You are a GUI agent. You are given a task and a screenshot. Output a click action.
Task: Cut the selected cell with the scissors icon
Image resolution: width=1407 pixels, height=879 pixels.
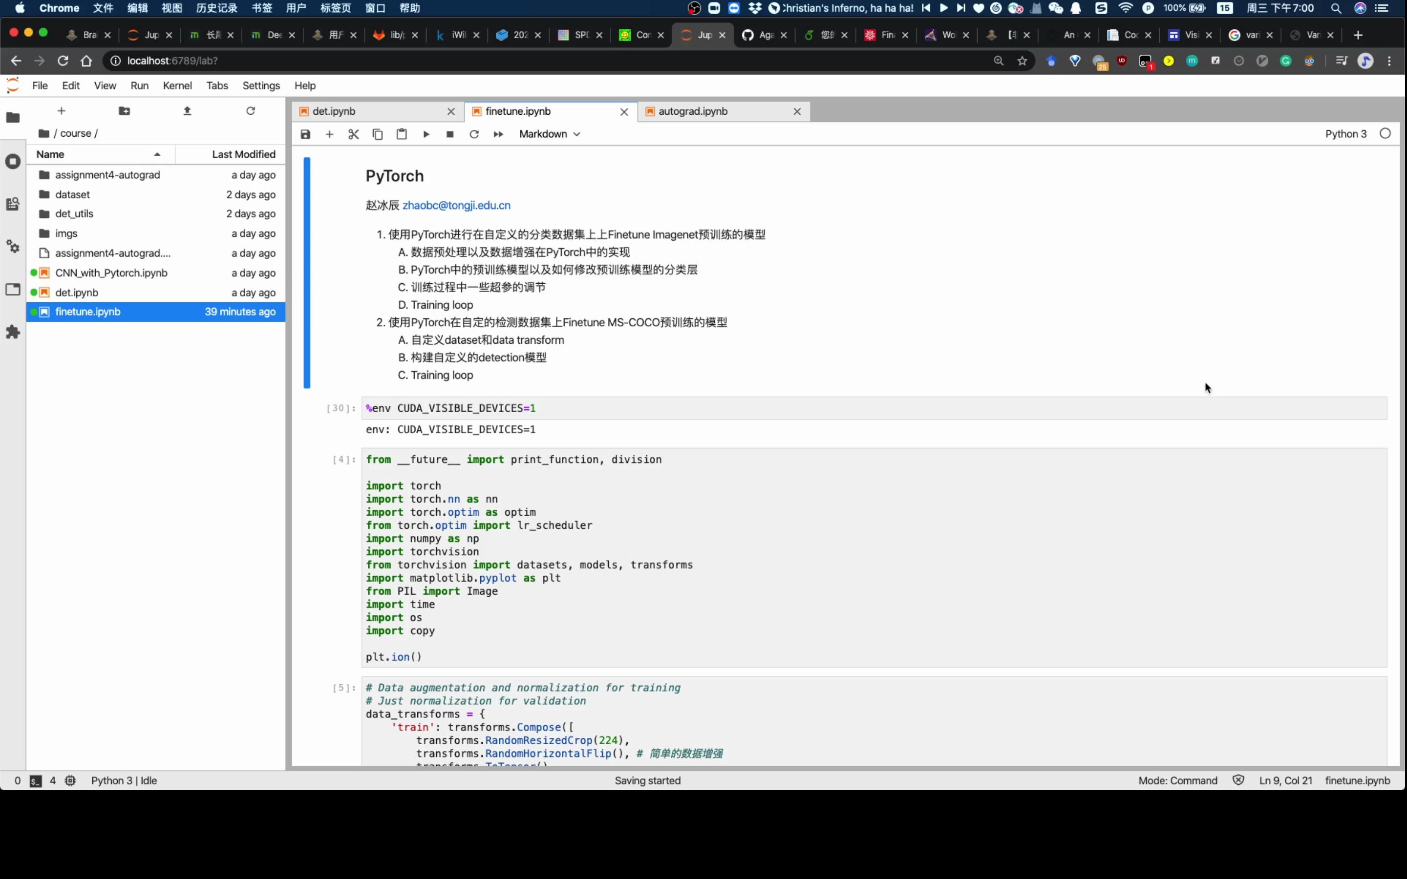pyautogui.click(x=354, y=134)
